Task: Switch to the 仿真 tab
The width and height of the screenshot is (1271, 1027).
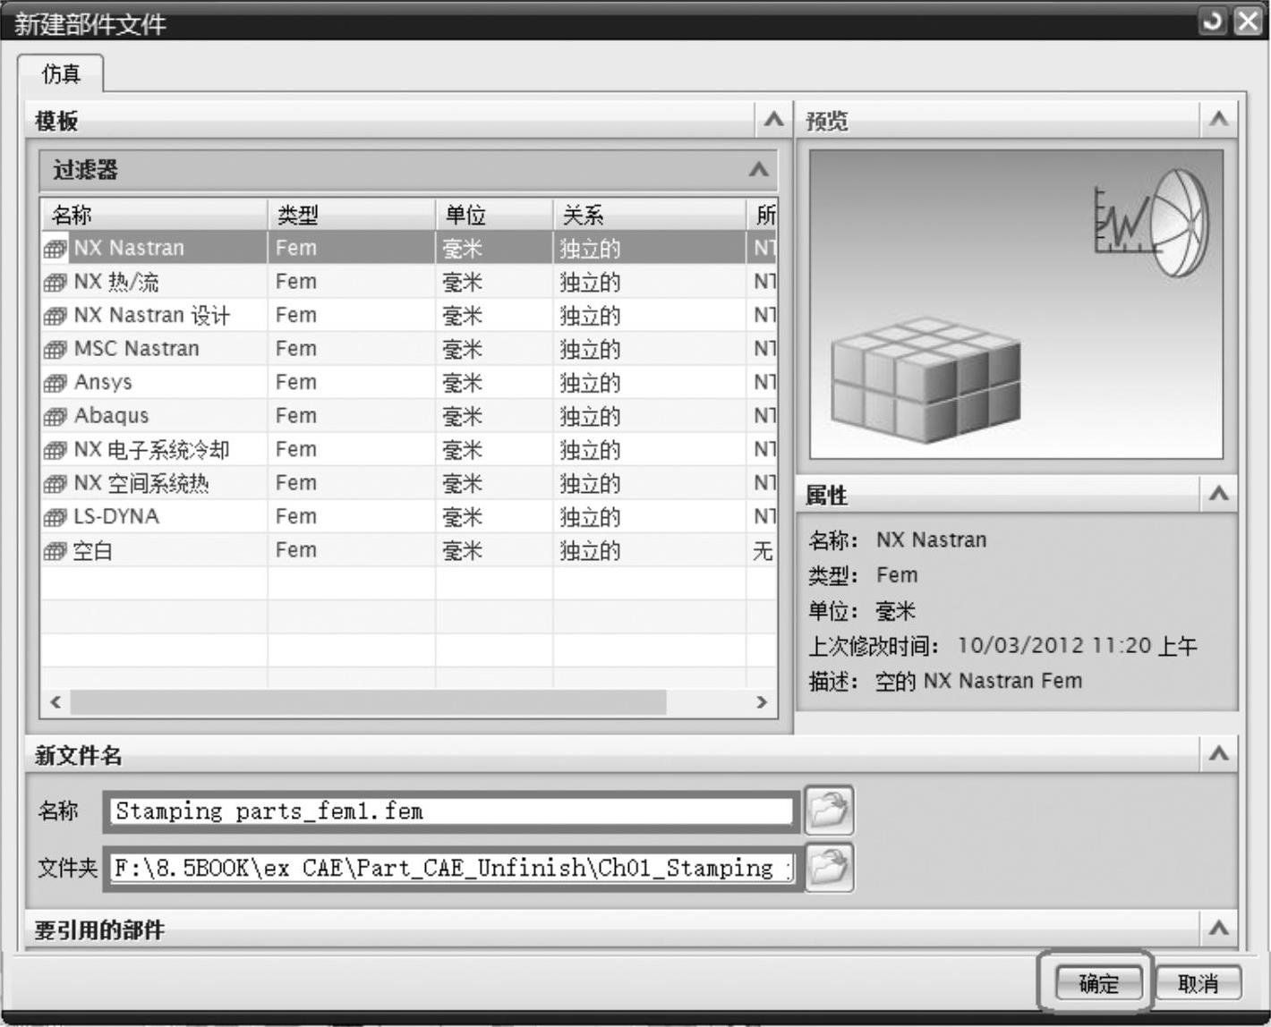Action: pyautogui.click(x=61, y=73)
